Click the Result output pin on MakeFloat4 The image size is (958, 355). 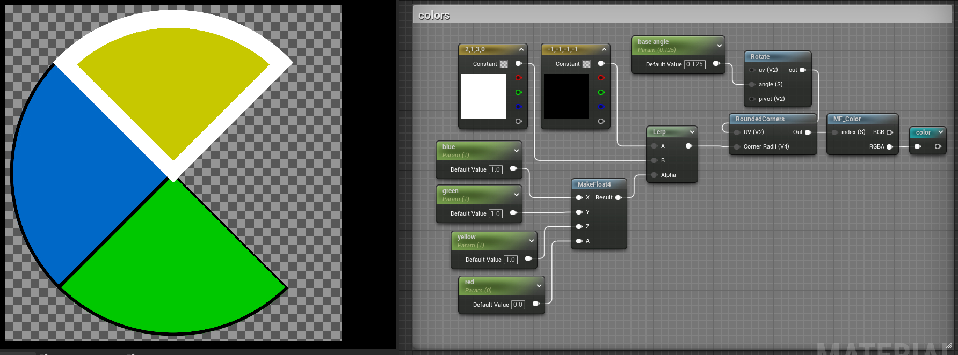618,197
